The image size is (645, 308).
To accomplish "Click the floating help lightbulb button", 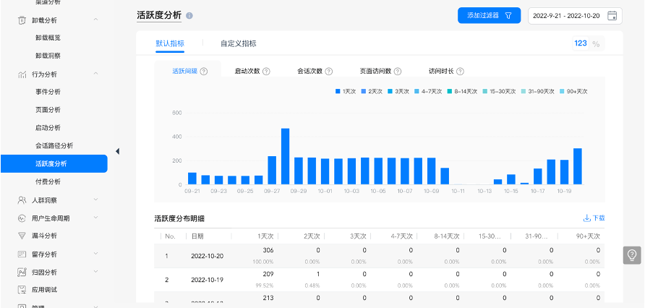I will (632, 255).
